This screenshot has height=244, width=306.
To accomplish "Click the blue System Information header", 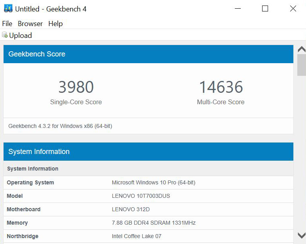I will coord(148,152).
